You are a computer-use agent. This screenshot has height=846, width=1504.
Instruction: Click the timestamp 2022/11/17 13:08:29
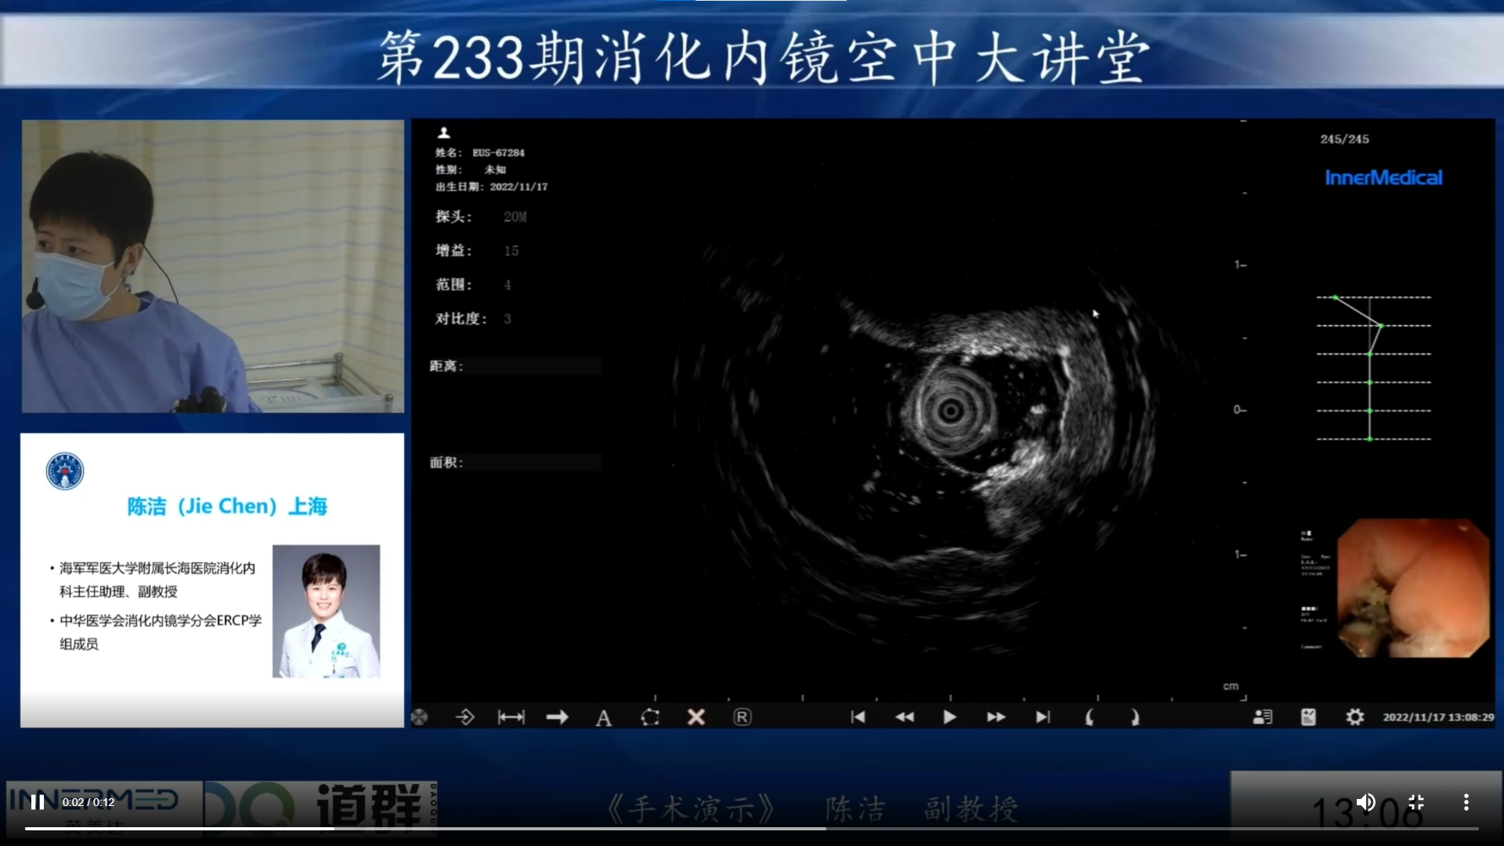pos(1438,717)
